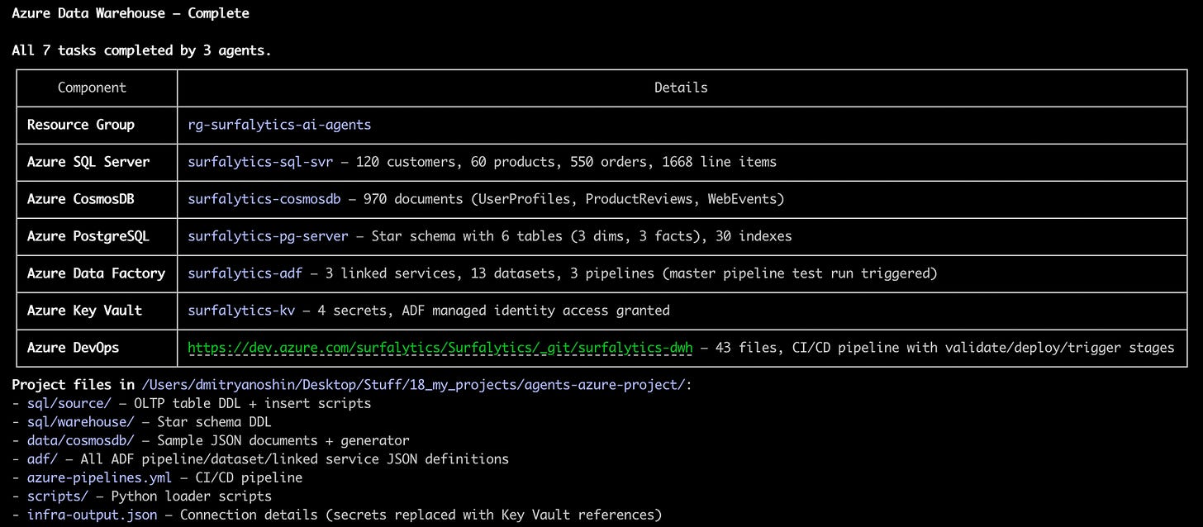Click the 'Star schema DDL' description
The height and width of the screenshot is (527, 1203).
[214, 422]
